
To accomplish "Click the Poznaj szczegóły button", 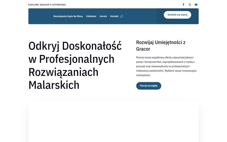I will click(x=149, y=86).
